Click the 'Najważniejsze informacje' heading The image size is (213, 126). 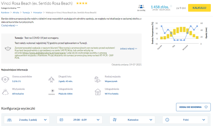15,70
